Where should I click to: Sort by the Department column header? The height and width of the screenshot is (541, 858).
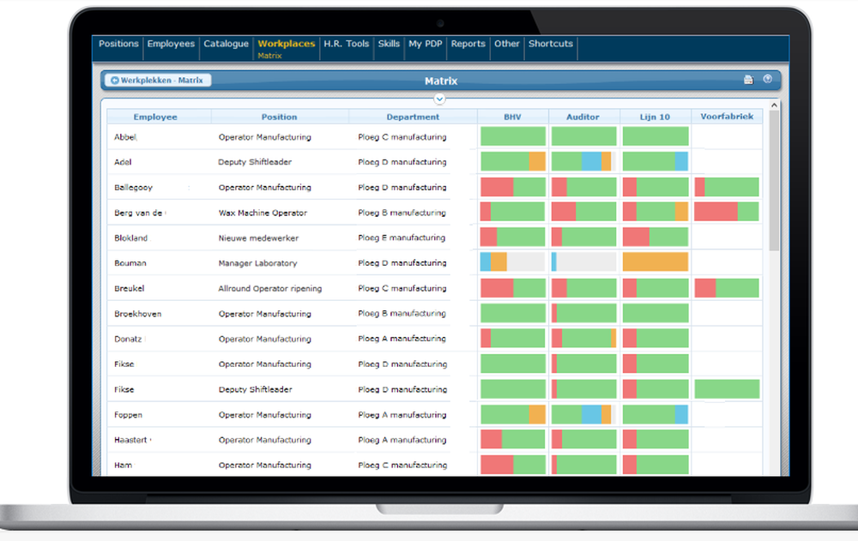pos(413,117)
